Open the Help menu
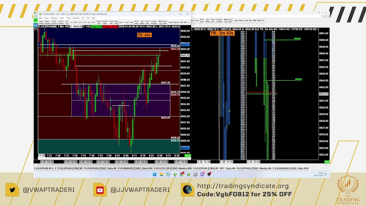The image size is (366, 206). 93,18
